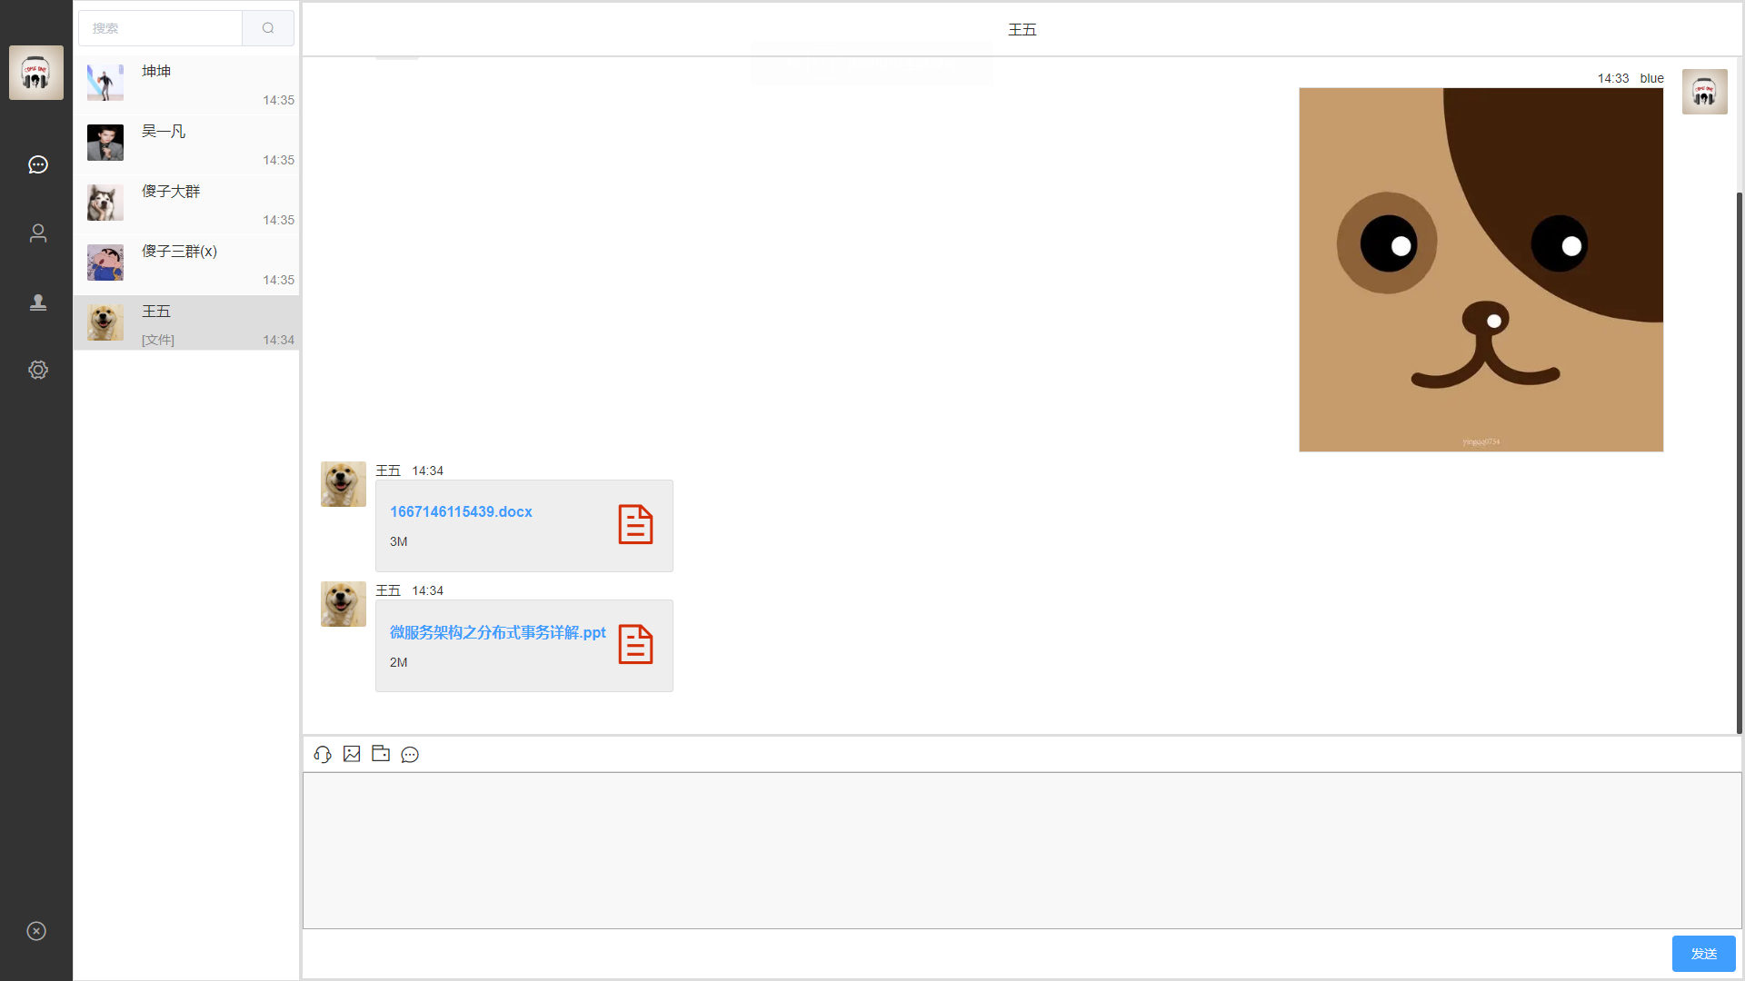
Task: Open the 傻子三群(x) group chat
Action: [186, 264]
